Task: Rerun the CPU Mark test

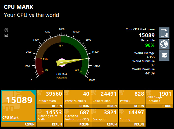Action: [x=30, y=124]
